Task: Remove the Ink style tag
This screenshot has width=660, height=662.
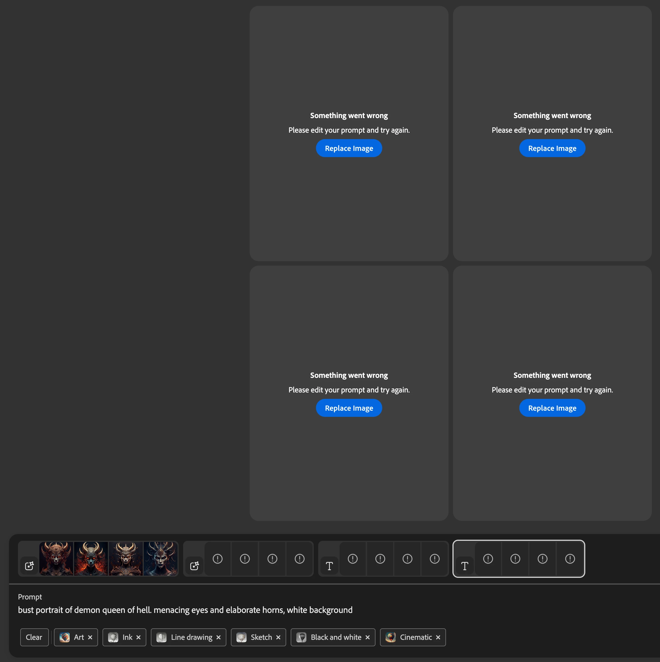Action: coord(138,637)
